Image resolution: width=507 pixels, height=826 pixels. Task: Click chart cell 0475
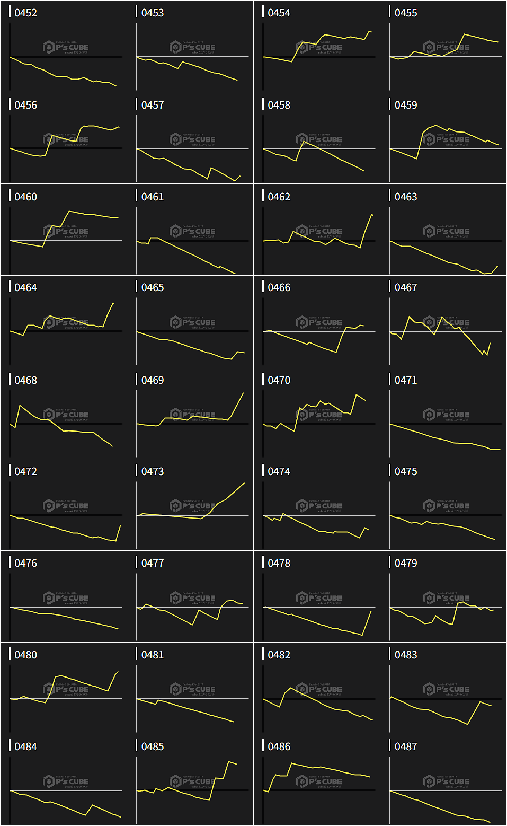pos(443,505)
